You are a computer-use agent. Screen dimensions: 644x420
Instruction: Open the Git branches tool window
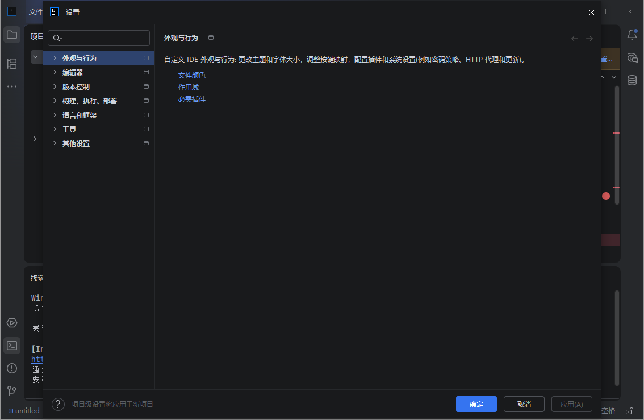[x=11, y=391]
